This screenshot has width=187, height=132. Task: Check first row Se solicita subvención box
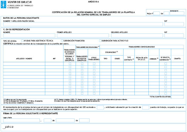[166, 64]
